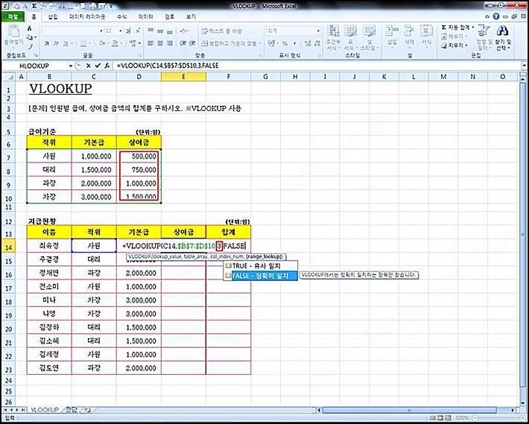Open Sort & Filter (정렬 및 필터)
Screen dimensions: 529x424
click(x=484, y=38)
